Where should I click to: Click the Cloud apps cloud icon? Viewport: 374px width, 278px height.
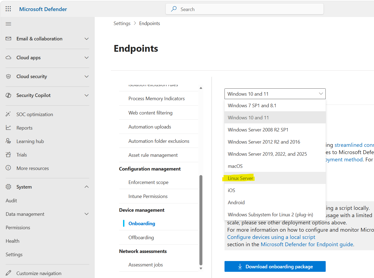(8, 57)
